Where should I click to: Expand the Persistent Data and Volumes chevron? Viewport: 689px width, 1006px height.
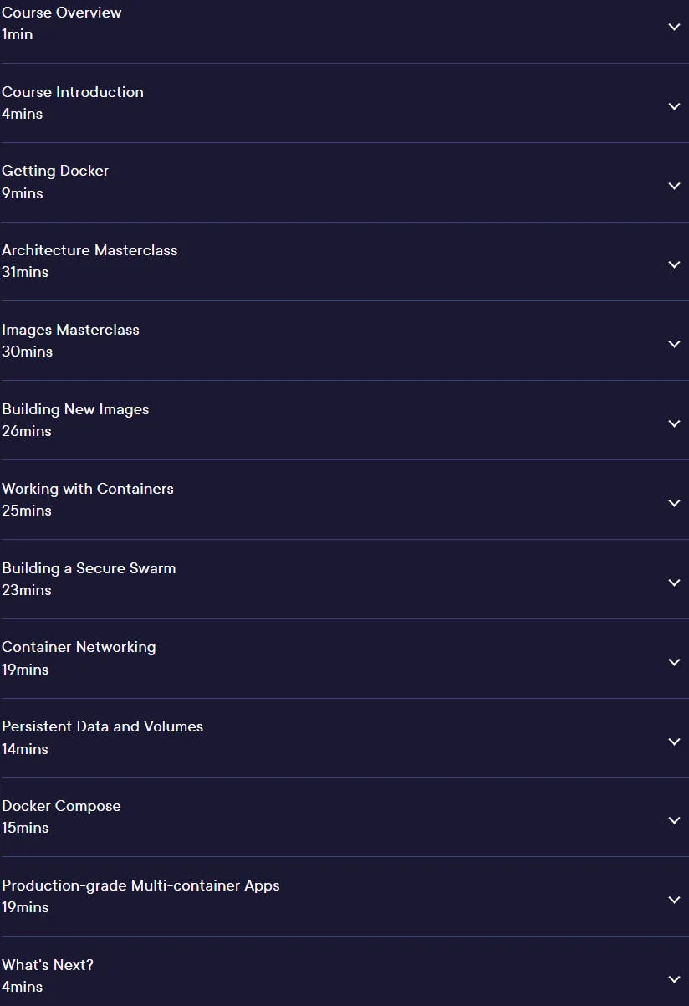(x=674, y=742)
